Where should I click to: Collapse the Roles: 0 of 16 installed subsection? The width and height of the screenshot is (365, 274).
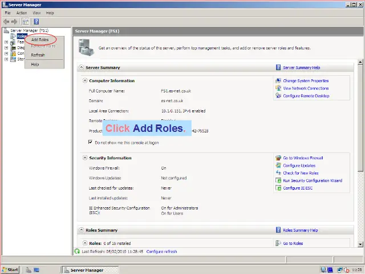click(85, 243)
